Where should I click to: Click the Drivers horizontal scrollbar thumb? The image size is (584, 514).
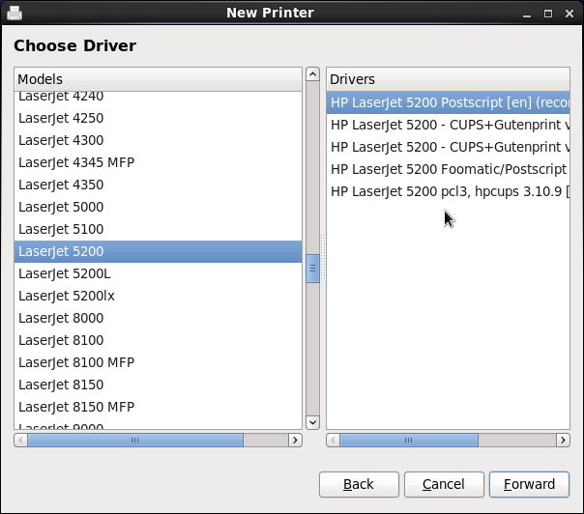pyautogui.click(x=408, y=440)
